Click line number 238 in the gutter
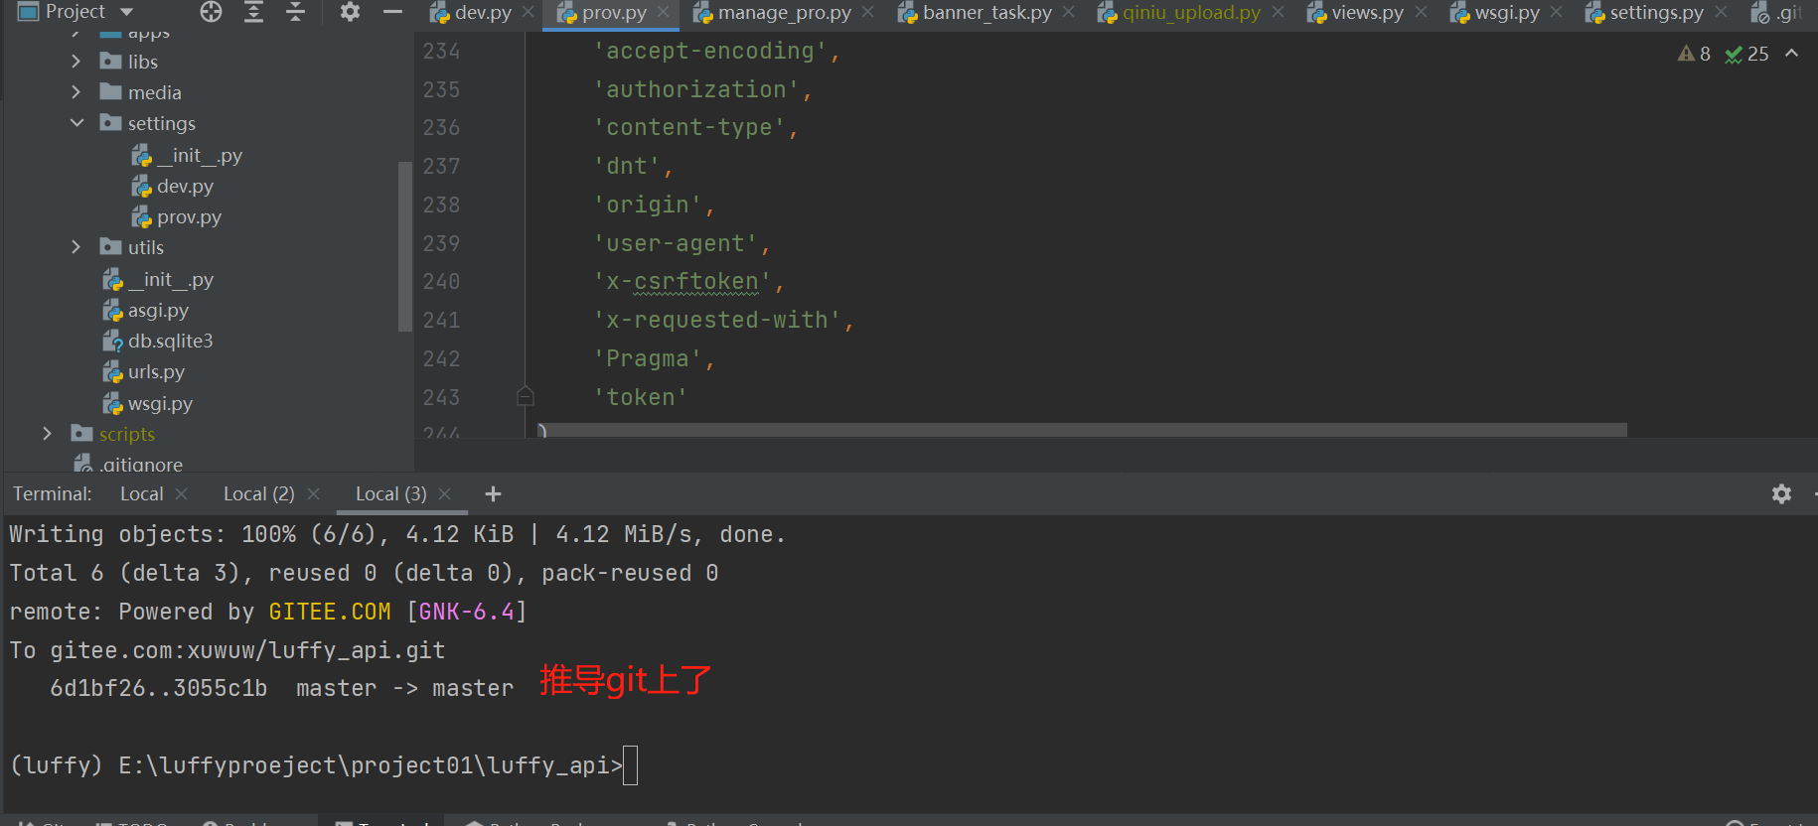Image resolution: width=1818 pixels, height=826 pixels. tap(441, 205)
